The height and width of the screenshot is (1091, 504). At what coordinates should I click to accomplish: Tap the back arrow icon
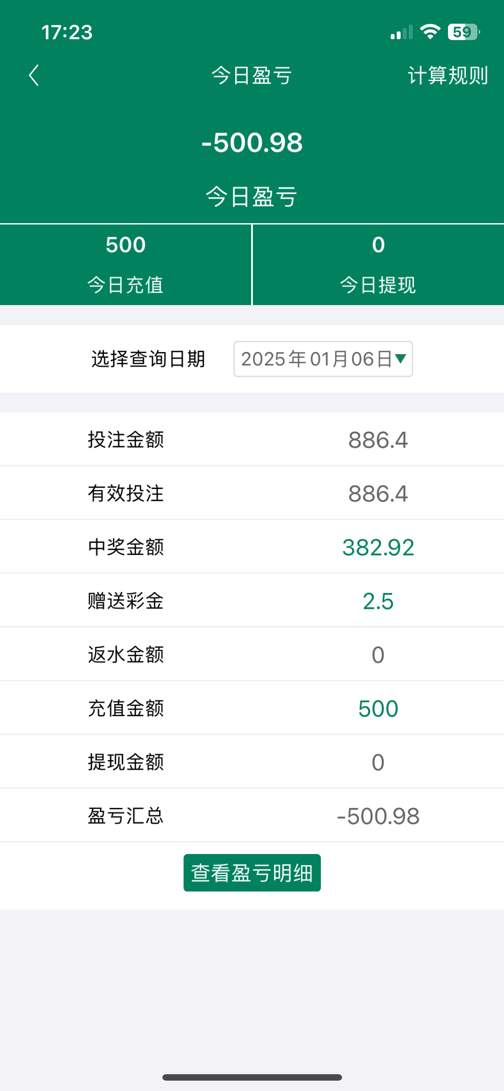click(34, 75)
